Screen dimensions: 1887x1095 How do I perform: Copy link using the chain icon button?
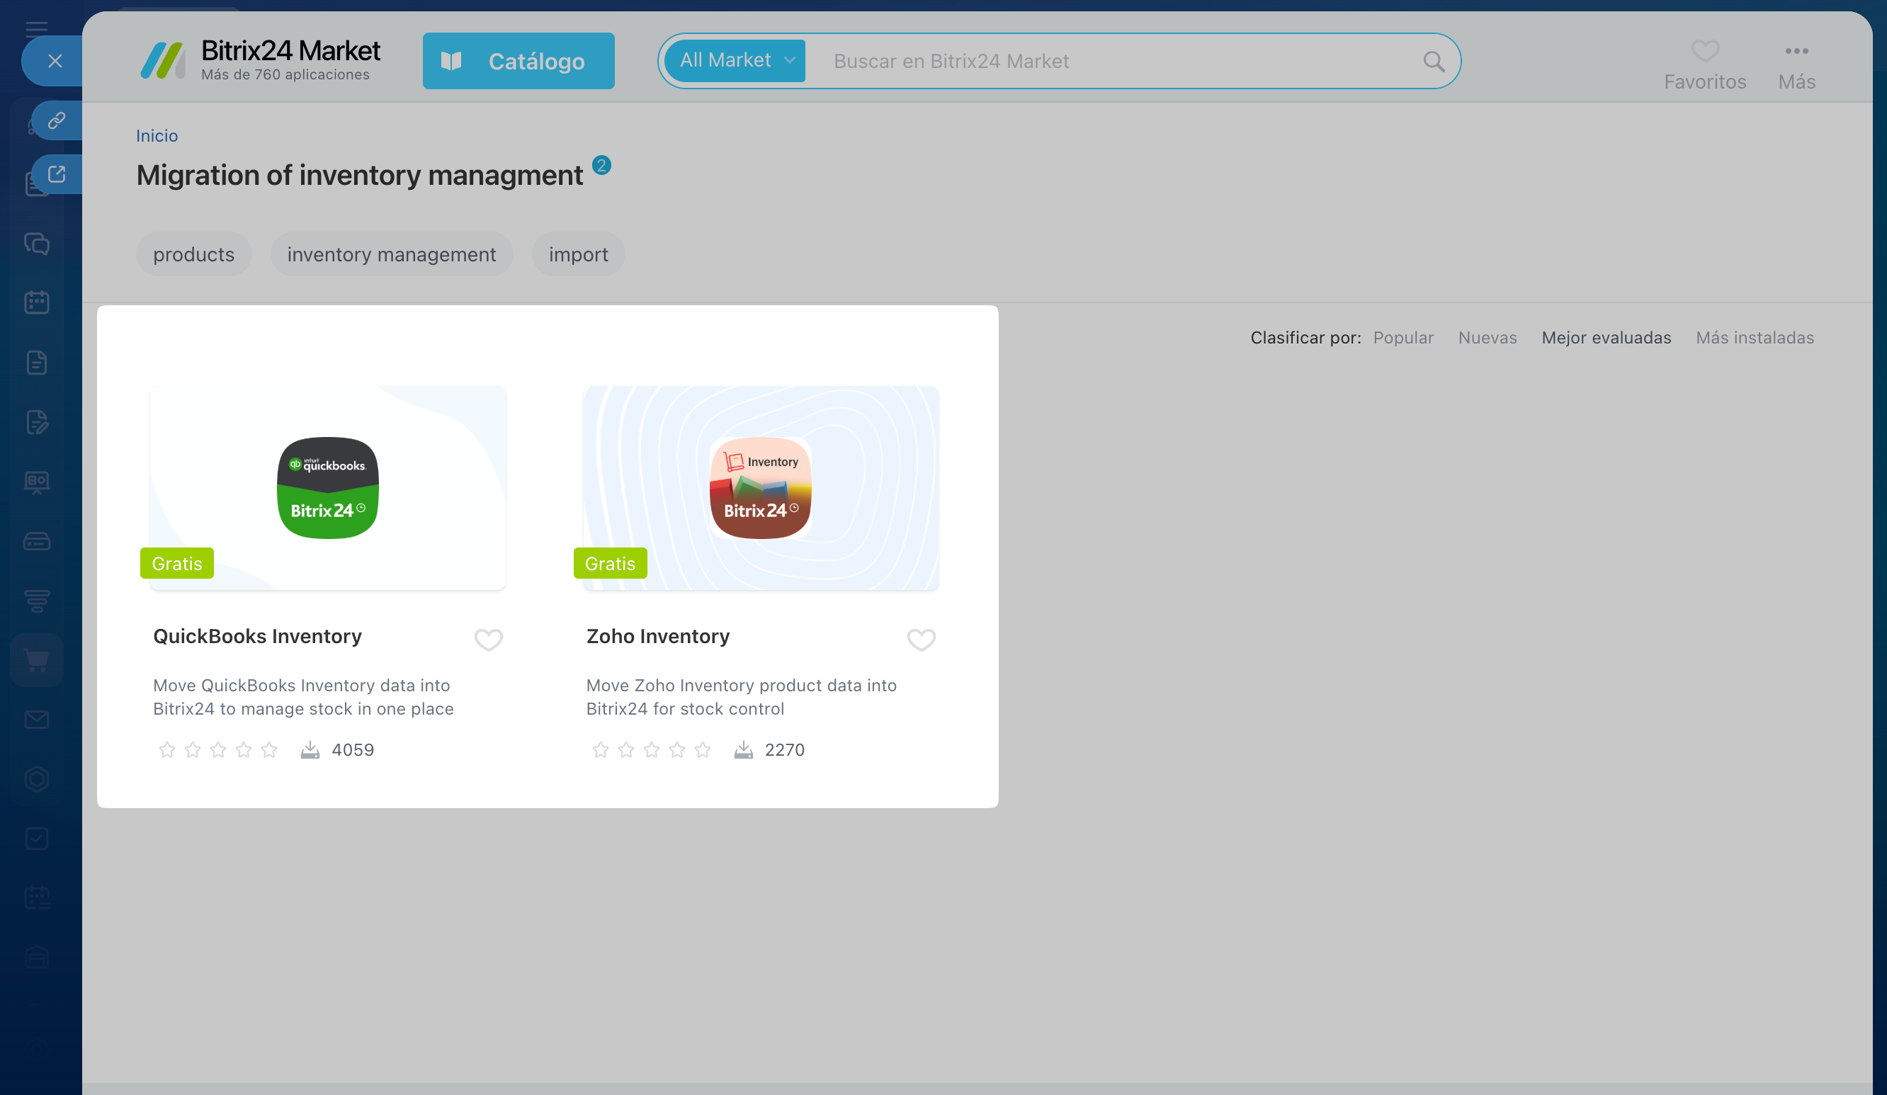pyautogui.click(x=57, y=120)
